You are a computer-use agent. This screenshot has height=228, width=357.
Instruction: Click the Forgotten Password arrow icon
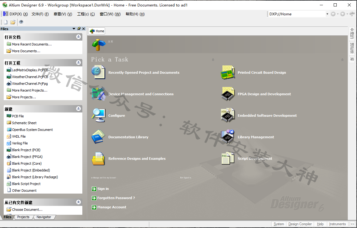point(94,198)
